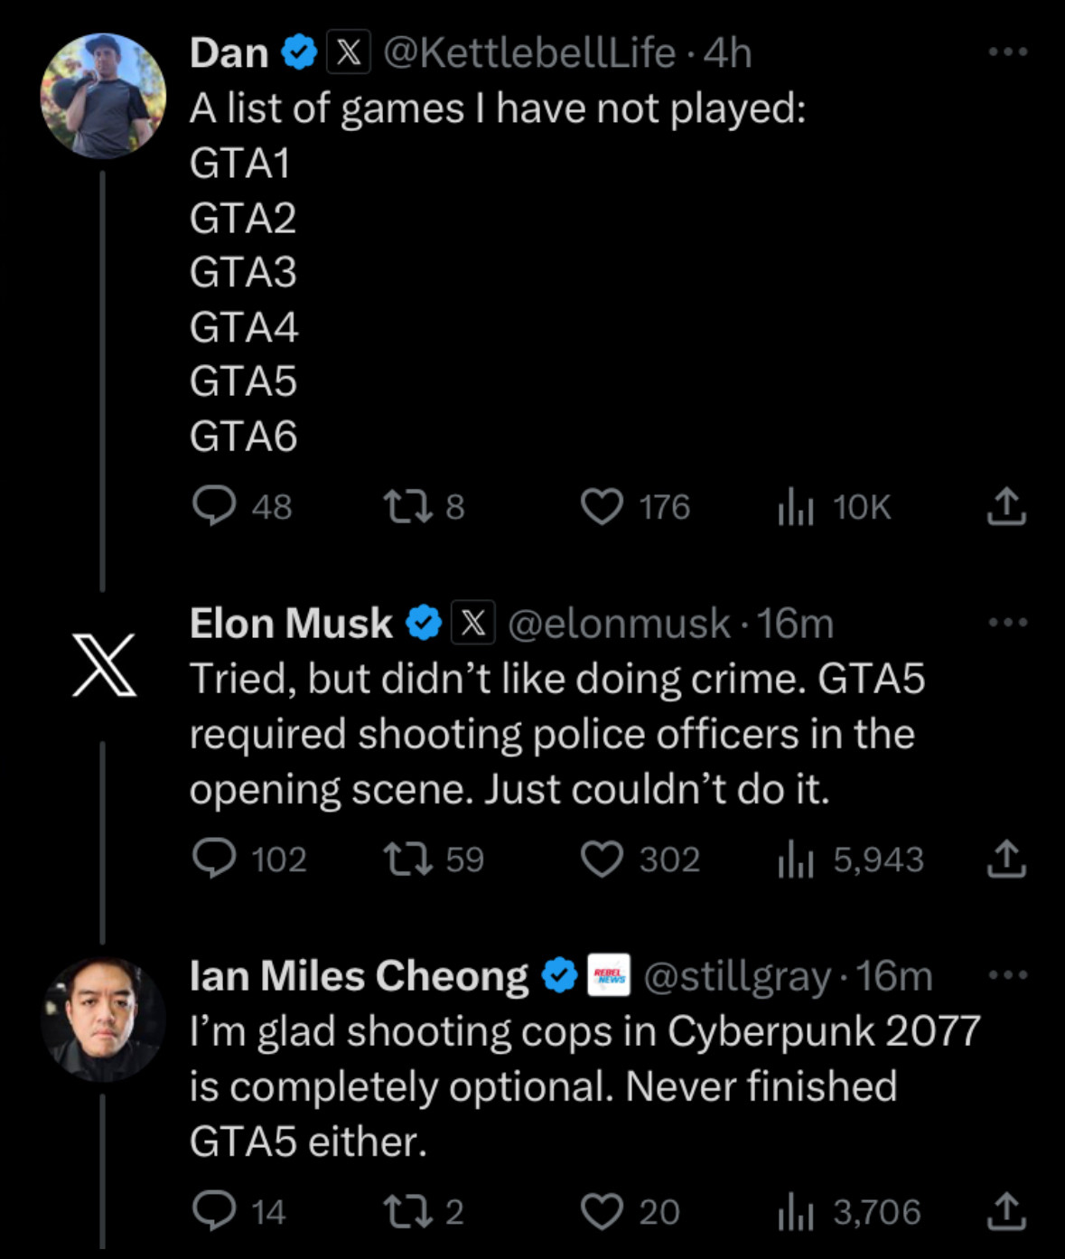Open more options on Elon Musk's tweet
This screenshot has width=1065, height=1259.
click(1008, 622)
